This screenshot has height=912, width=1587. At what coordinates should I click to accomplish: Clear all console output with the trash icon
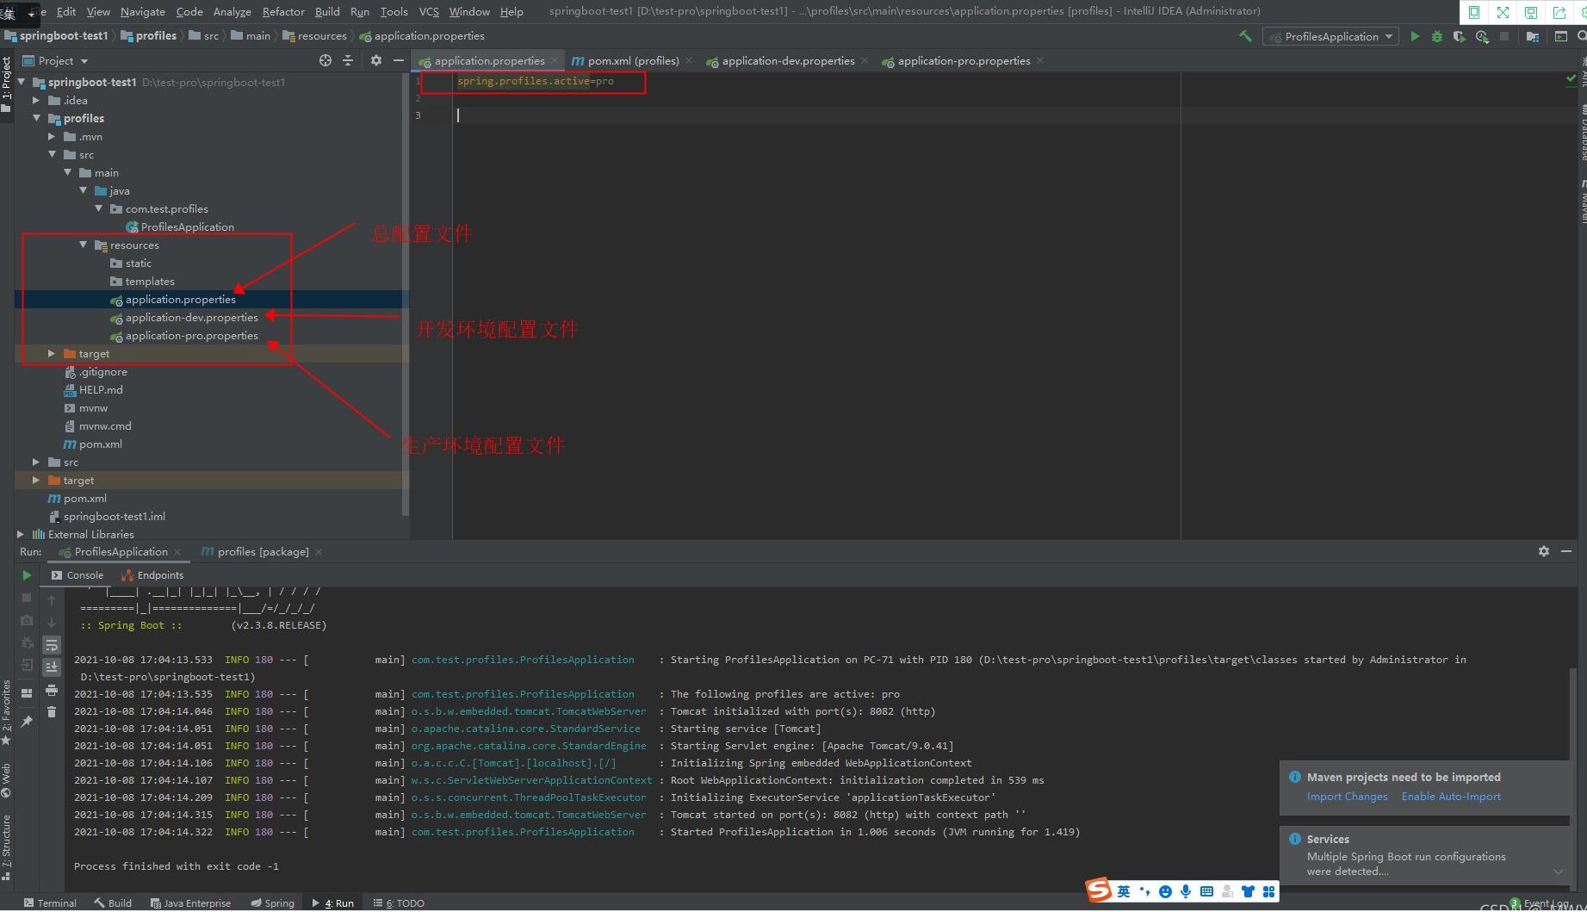[x=52, y=711]
